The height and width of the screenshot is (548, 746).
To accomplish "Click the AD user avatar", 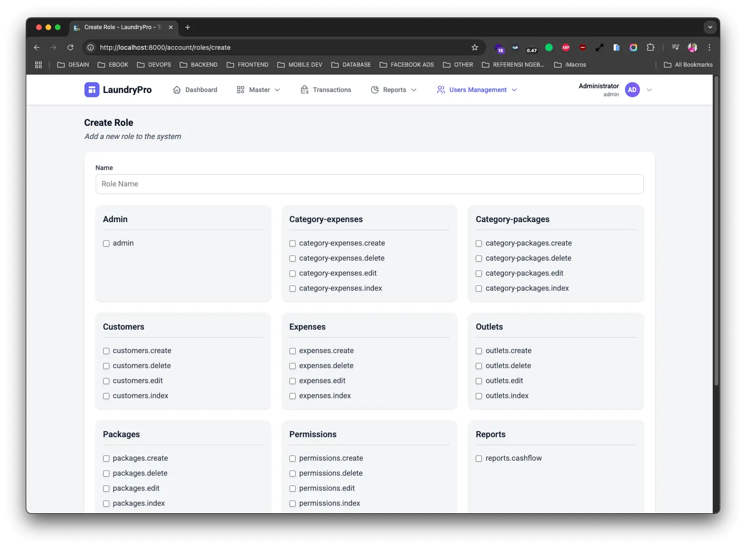I will click(632, 90).
